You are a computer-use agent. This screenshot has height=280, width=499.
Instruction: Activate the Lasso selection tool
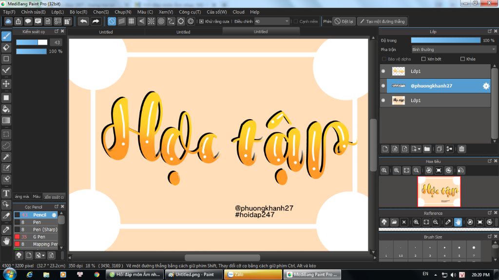(x=6, y=146)
